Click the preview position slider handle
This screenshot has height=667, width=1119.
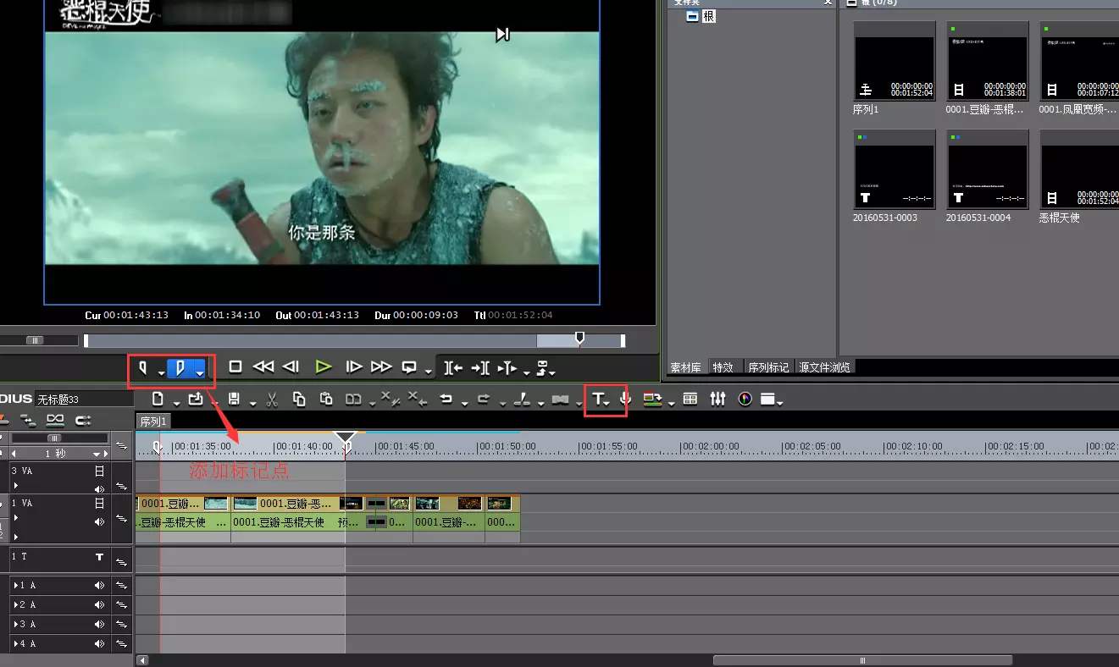(x=579, y=339)
